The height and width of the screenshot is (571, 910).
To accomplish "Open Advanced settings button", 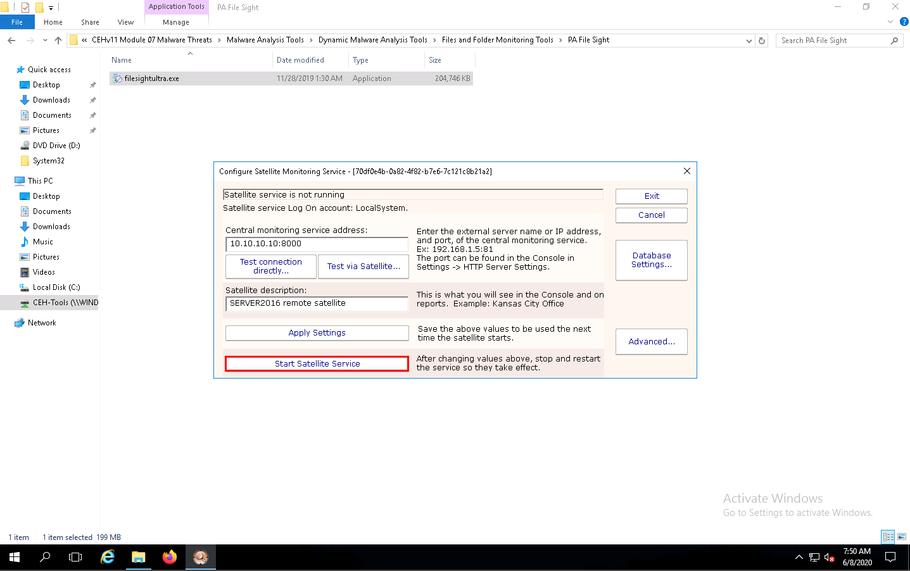I will (x=652, y=342).
